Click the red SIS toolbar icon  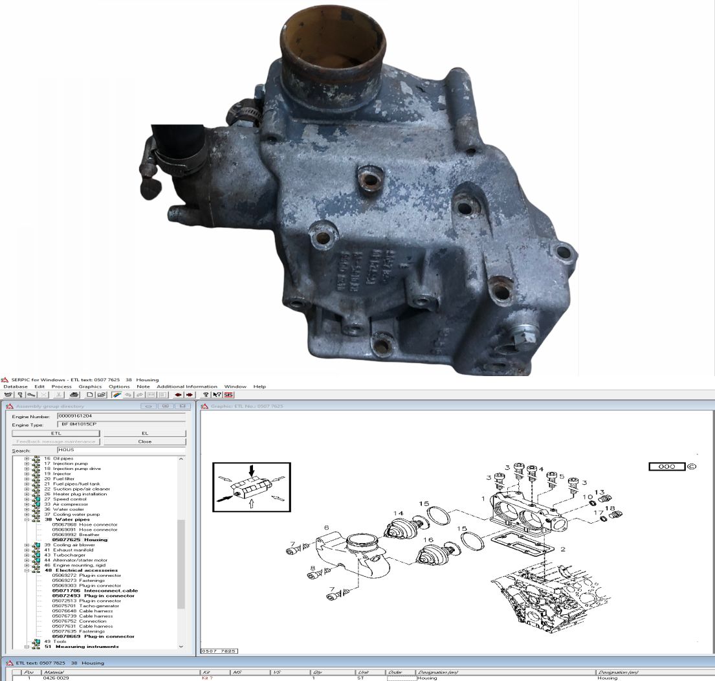[x=228, y=395]
